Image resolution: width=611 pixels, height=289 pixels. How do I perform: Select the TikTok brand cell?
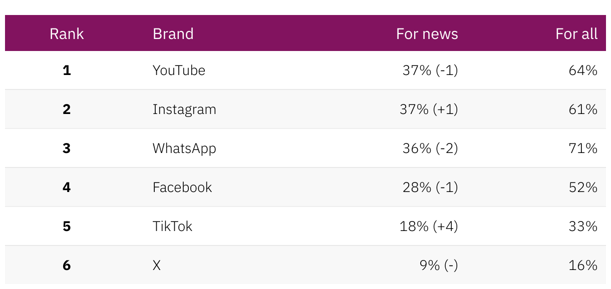[172, 226]
